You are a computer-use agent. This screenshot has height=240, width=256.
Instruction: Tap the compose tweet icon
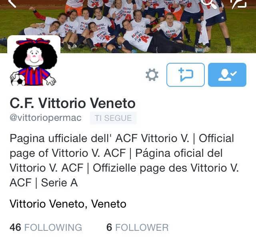coord(239,4)
